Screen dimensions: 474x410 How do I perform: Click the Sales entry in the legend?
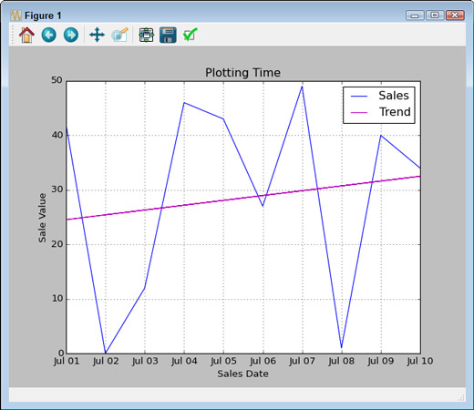(x=394, y=96)
